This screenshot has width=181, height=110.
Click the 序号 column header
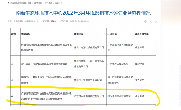coord(14,34)
